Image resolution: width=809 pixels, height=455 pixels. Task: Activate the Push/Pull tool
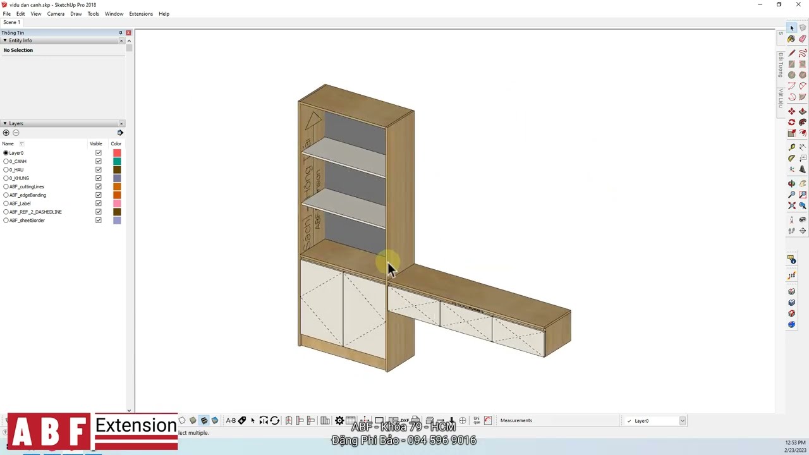(x=803, y=111)
